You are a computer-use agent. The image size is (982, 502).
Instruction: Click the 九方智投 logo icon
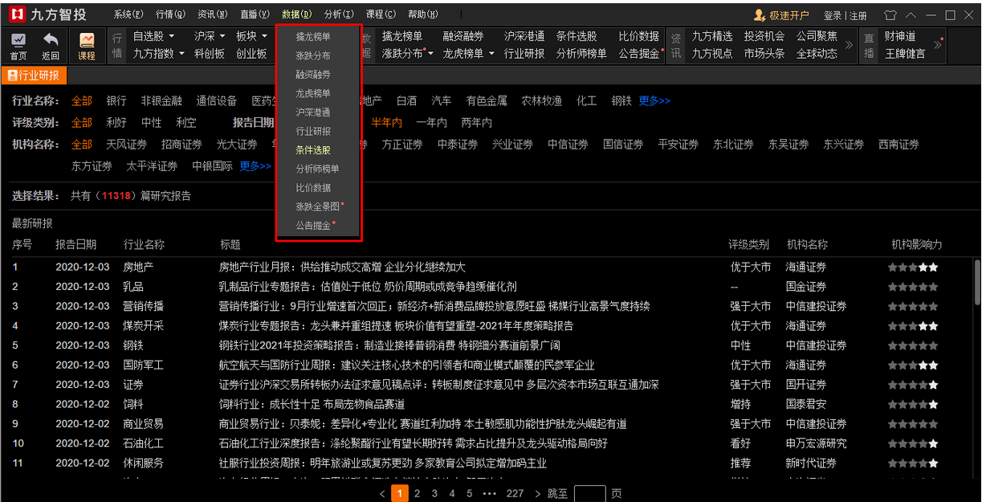[17, 15]
